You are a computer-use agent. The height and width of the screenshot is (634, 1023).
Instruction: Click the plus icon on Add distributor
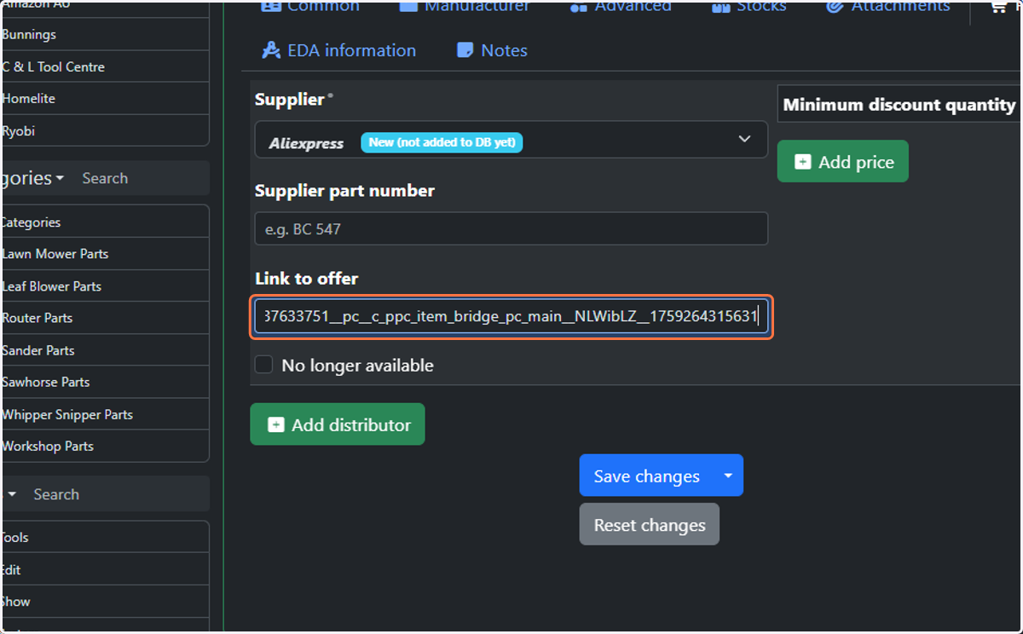[x=275, y=424]
